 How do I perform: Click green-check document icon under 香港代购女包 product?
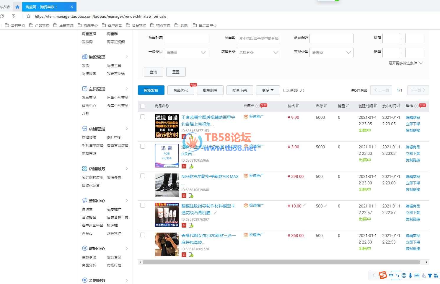tap(191, 255)
